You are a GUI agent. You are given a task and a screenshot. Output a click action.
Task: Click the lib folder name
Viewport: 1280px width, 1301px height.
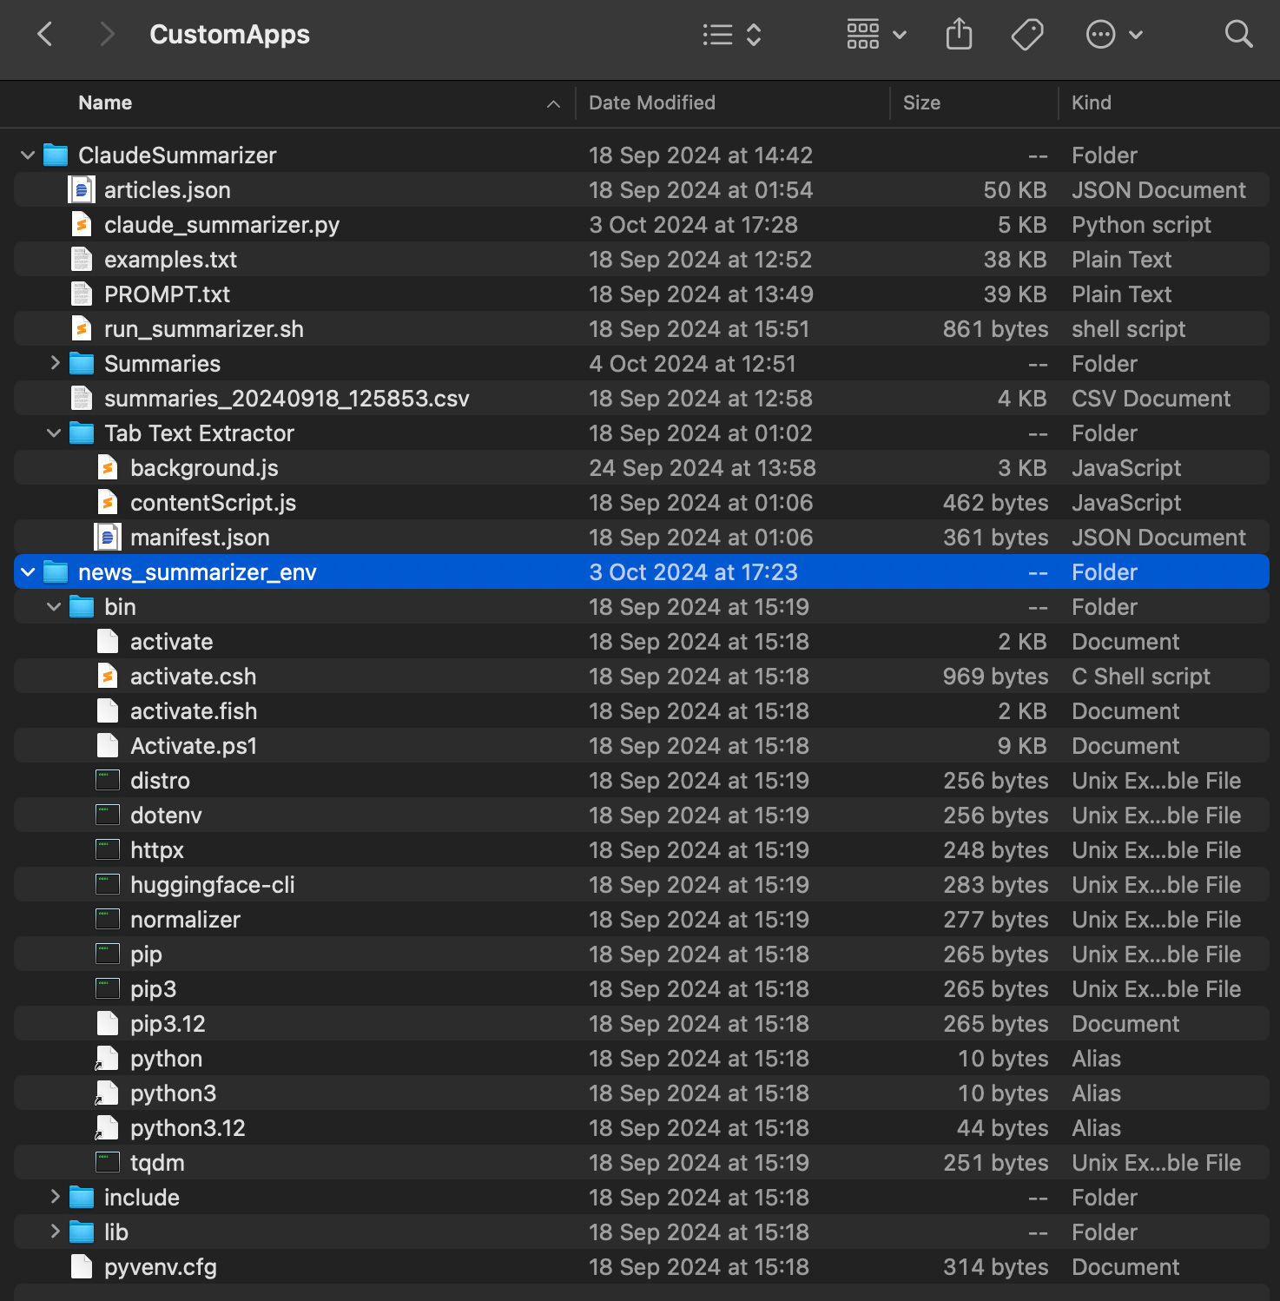(115, 1232)
